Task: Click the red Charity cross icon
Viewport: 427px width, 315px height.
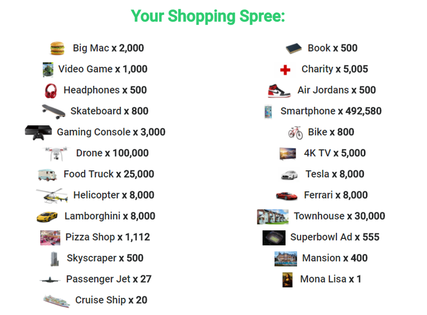Action: pos(285,70)
